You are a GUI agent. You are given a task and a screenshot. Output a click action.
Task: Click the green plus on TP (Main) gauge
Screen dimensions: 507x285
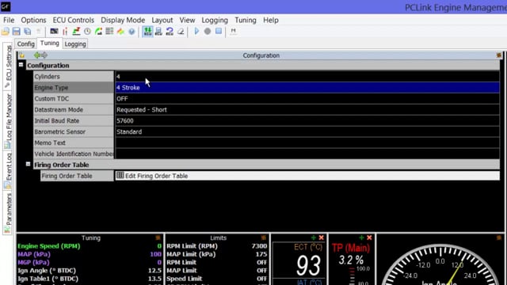361,237
